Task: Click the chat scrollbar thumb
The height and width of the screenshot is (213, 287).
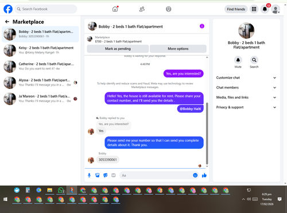Action: (x=207, y=134)
